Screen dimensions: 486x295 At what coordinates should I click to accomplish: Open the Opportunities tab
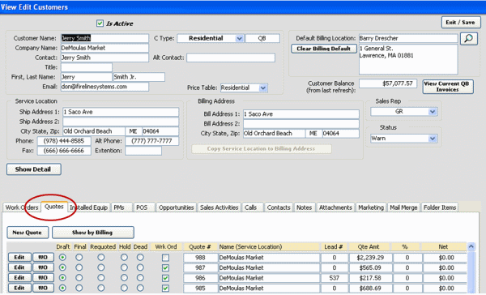[x=176, y=207]
